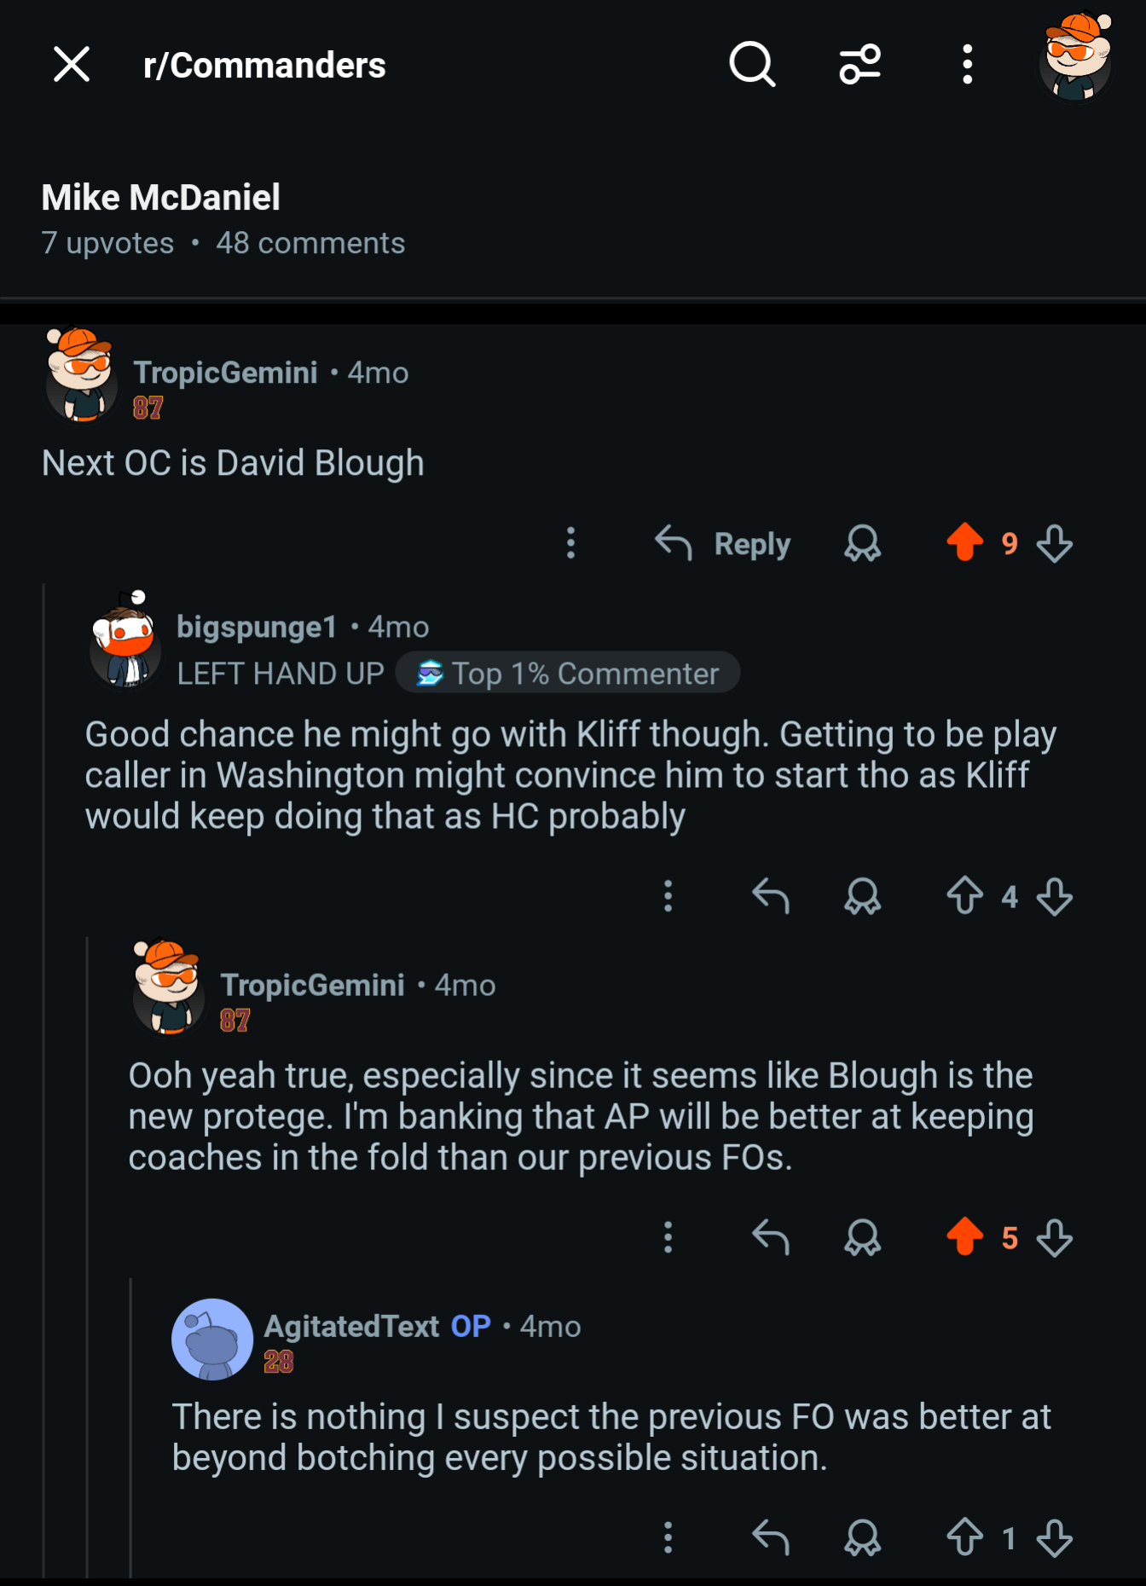Open your profile avatar at top right
The image size is (1146, 1586).
[1076, 56]
